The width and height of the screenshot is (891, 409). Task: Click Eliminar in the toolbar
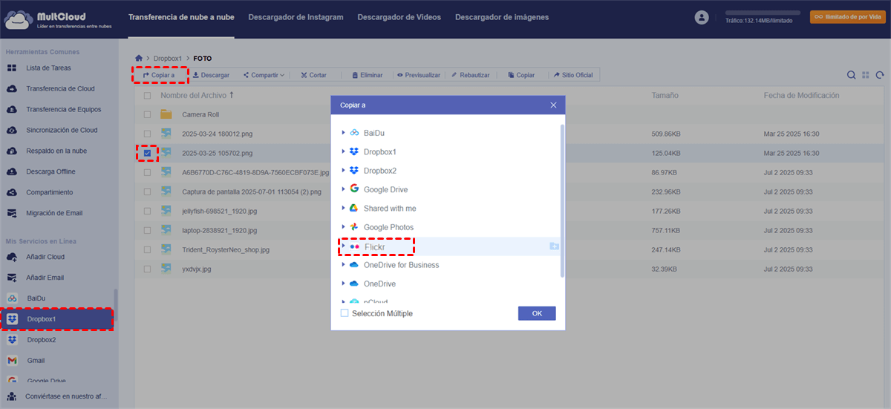click(368, 75)
